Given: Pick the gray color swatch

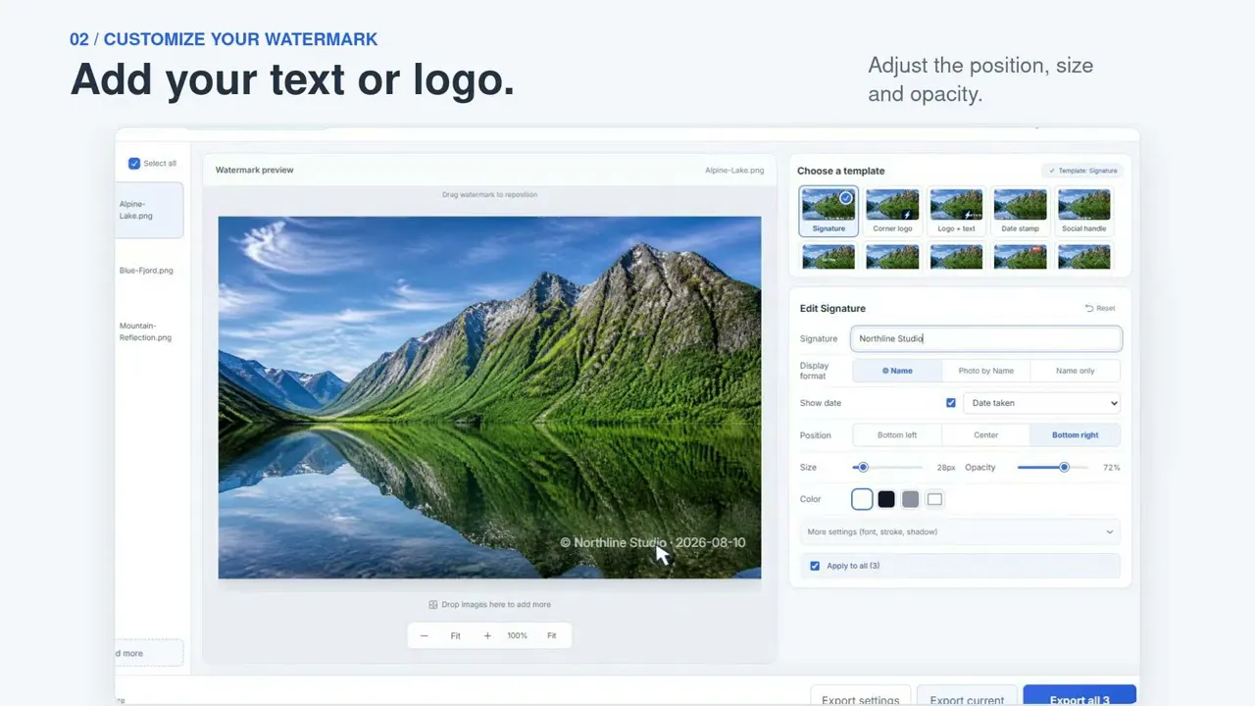Looking at the screenshot, I should tap(911, 499).
